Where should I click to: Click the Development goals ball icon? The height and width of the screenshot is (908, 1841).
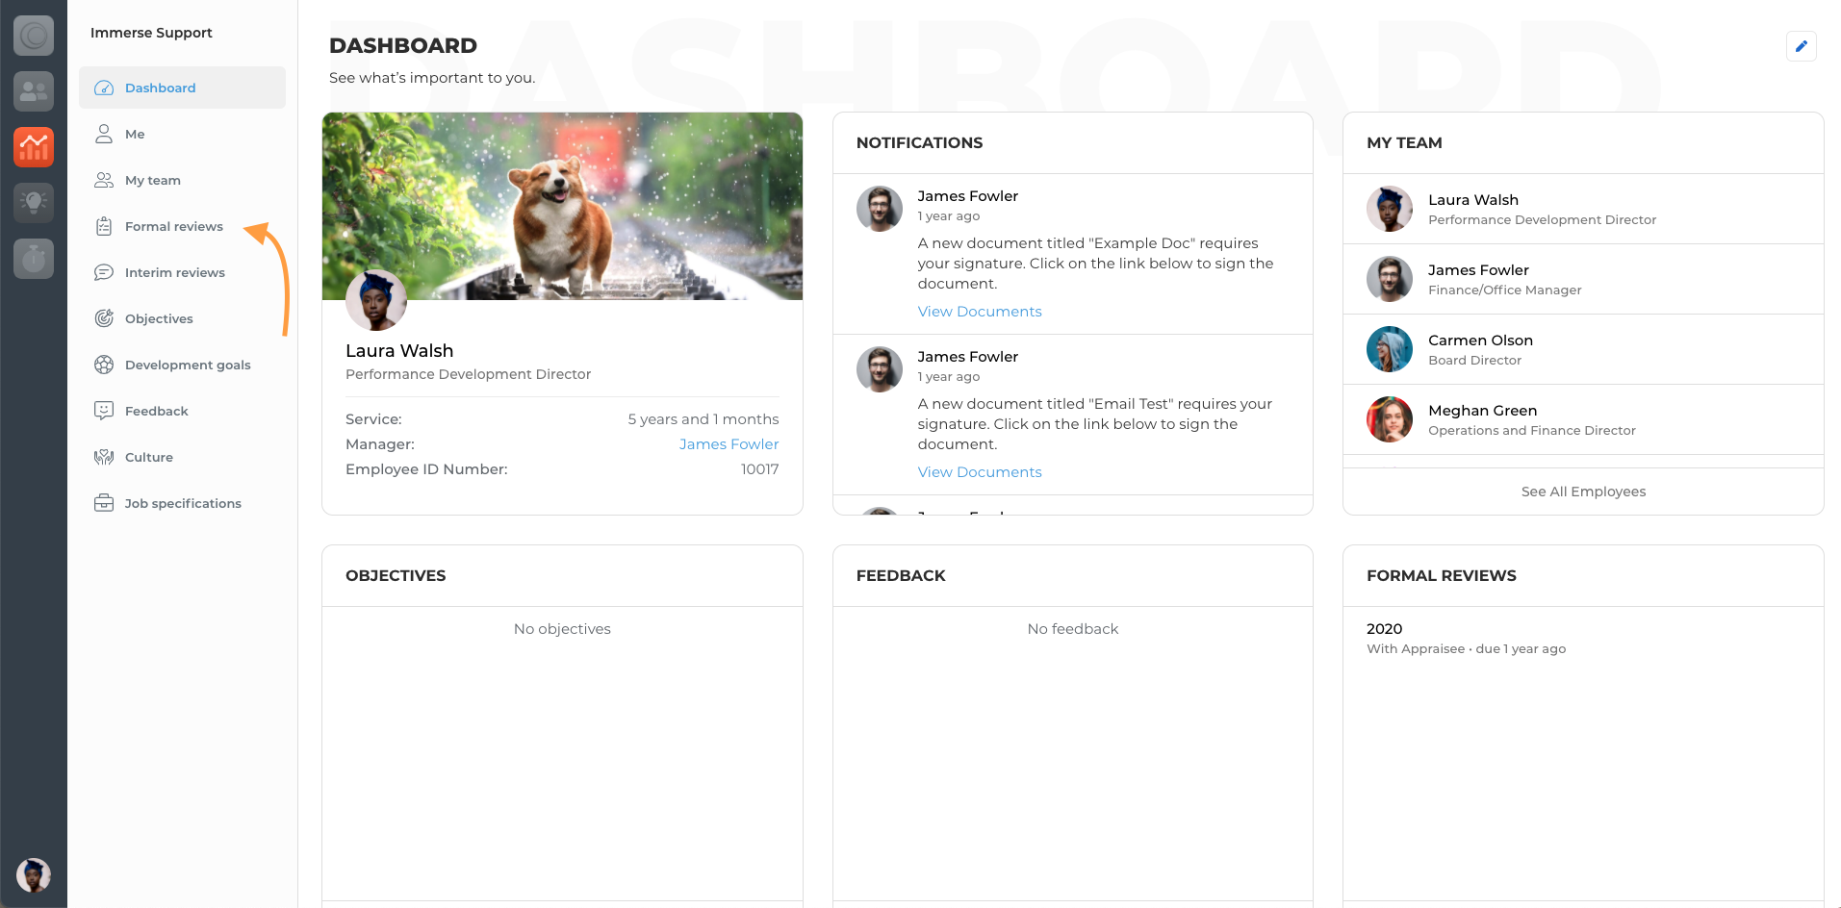[104, 365]
